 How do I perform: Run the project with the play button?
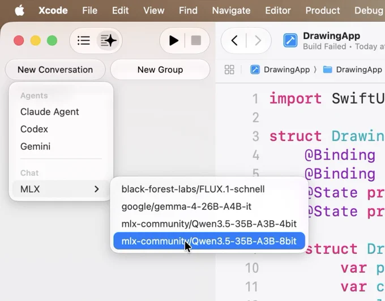coord(174,41)
